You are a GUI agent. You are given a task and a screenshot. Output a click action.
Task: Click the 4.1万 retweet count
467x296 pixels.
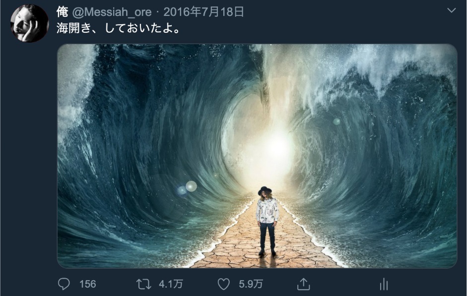point(171,284)
